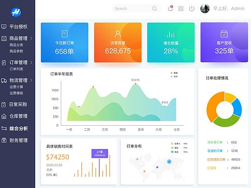Screen dimensions: 251x188
Task: Click the blue marker on the order map
Action: tap(169, 161)
